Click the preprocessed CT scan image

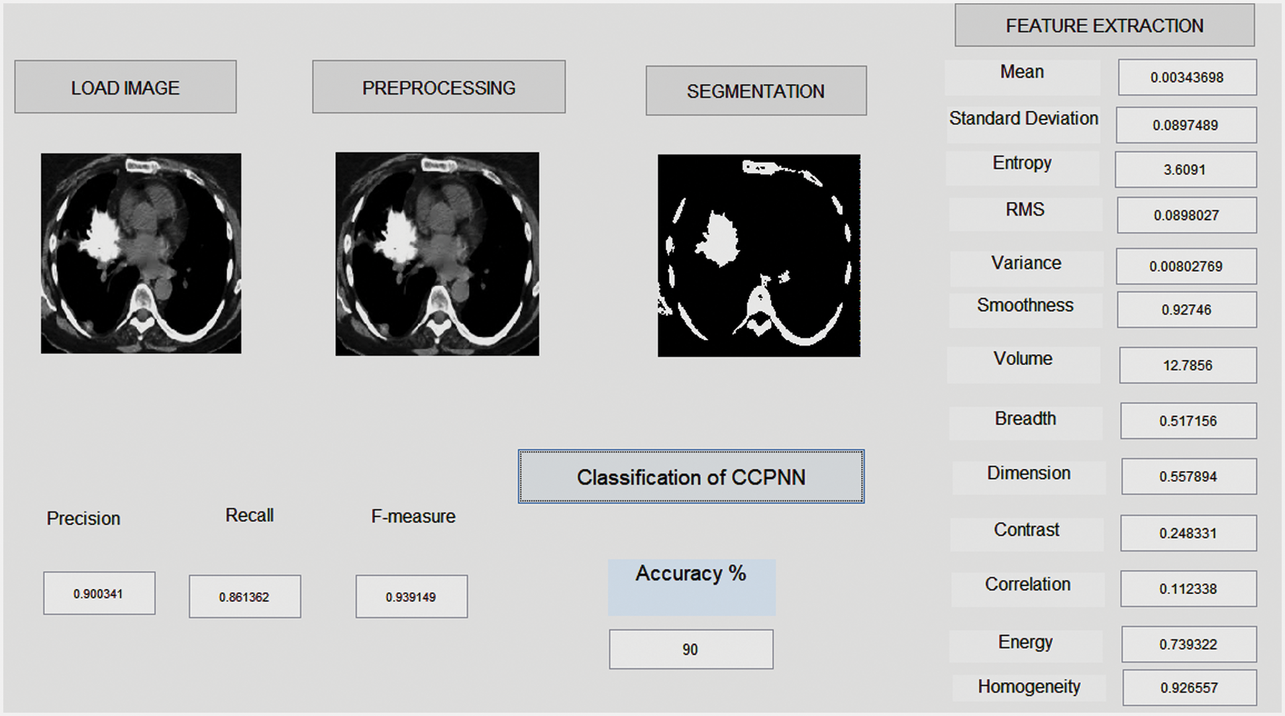[x=437, y=254]
